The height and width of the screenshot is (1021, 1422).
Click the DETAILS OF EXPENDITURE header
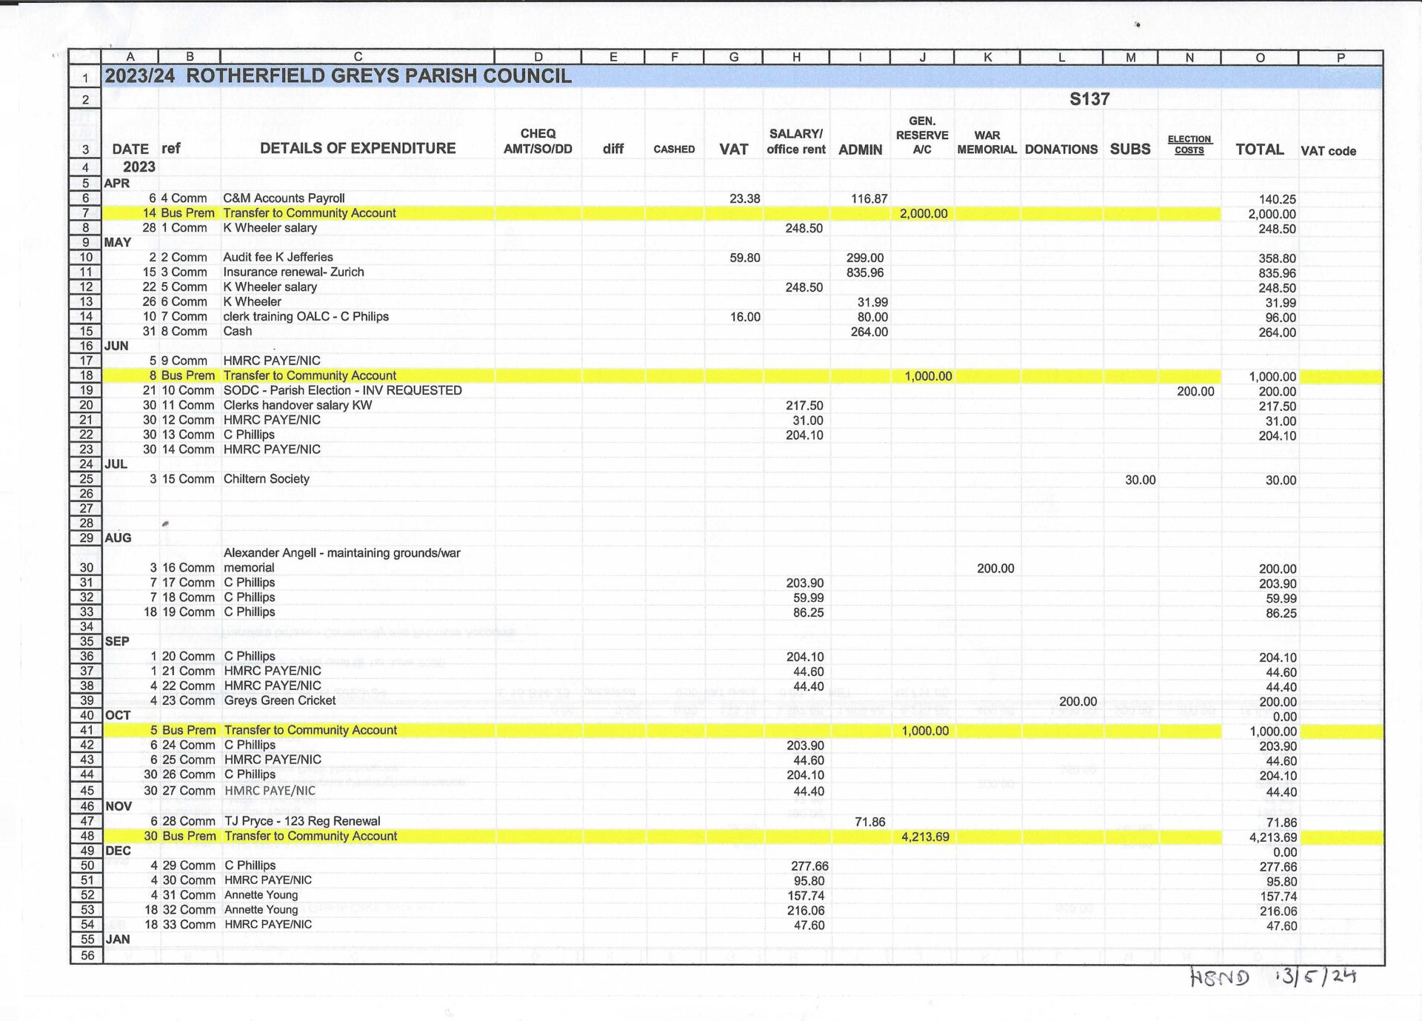pos(358,148)
